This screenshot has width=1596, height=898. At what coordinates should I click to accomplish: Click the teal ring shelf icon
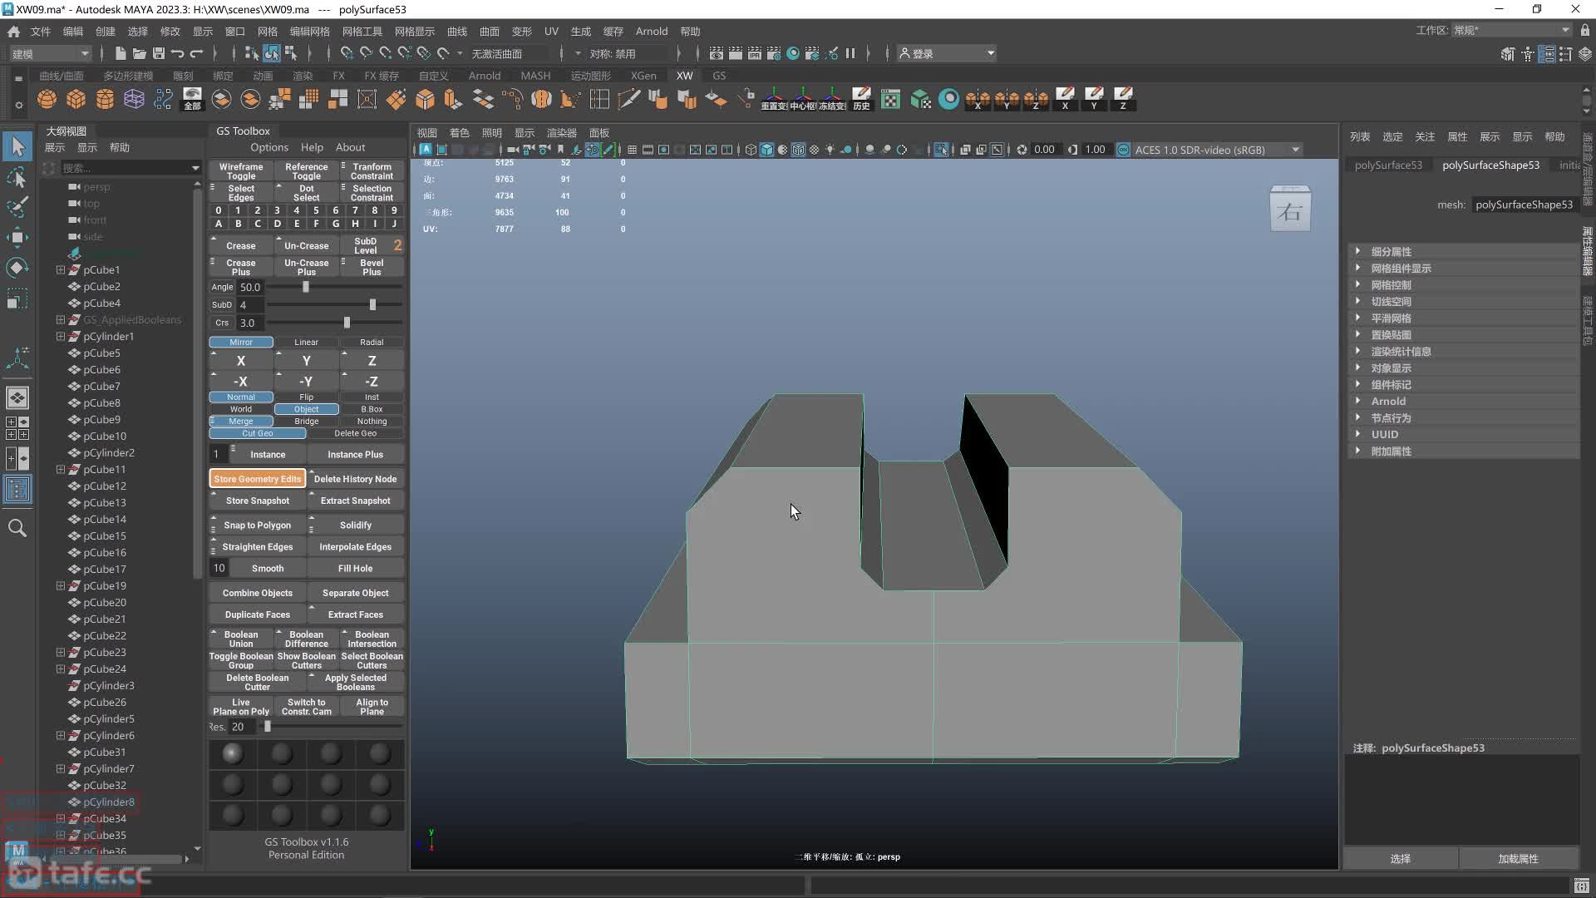point(948,100)
